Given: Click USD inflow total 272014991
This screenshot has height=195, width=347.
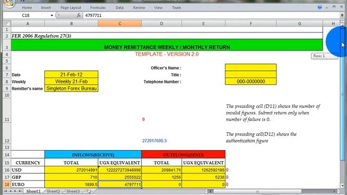Looking at the screenshot, I should (x=71, y=170).
